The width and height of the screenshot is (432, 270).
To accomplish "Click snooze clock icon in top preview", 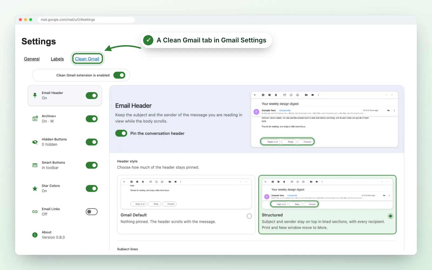I will pos(291,95).
